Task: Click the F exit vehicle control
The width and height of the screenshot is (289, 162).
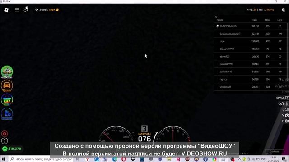Action: [285, 121]
